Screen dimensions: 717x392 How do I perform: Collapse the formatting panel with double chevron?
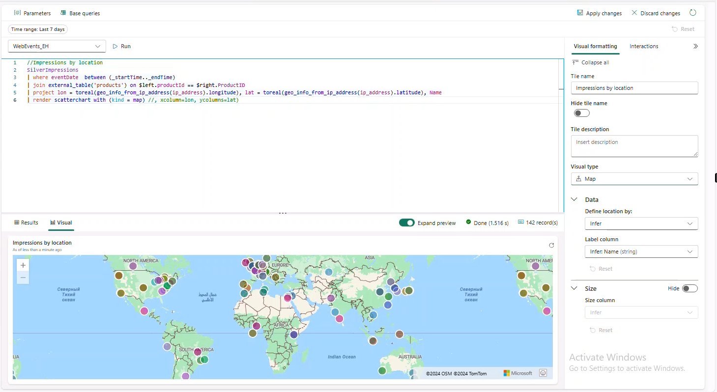coord(695,46)
